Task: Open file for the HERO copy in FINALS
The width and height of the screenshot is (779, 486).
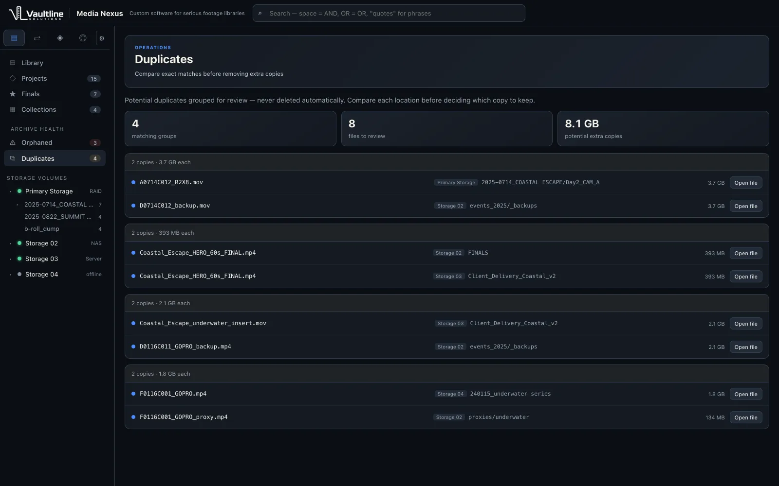Action: (x=746, y=253)
